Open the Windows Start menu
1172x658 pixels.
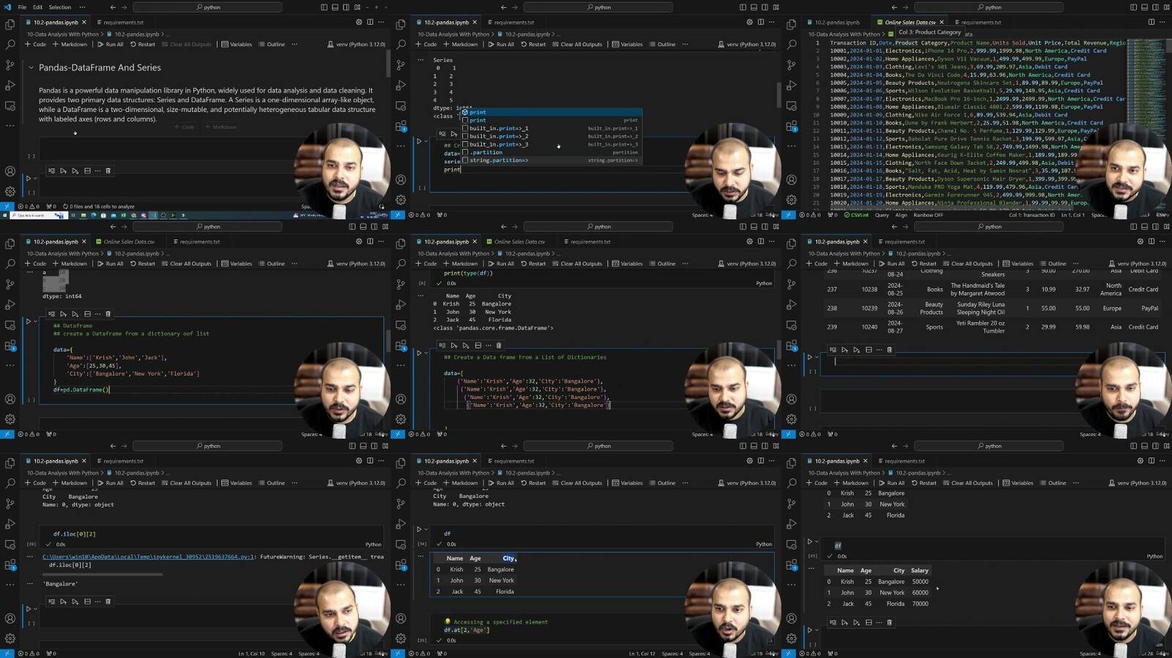(6, 215)
